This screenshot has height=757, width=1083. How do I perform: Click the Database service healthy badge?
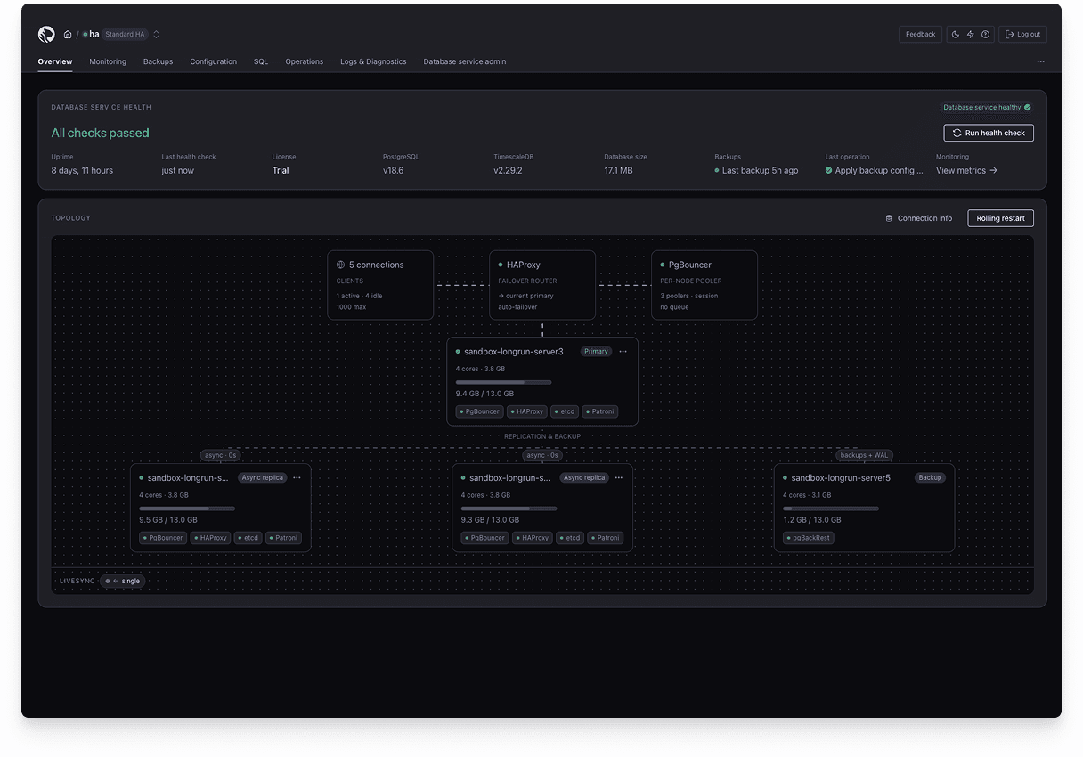(x=987, y=108)
